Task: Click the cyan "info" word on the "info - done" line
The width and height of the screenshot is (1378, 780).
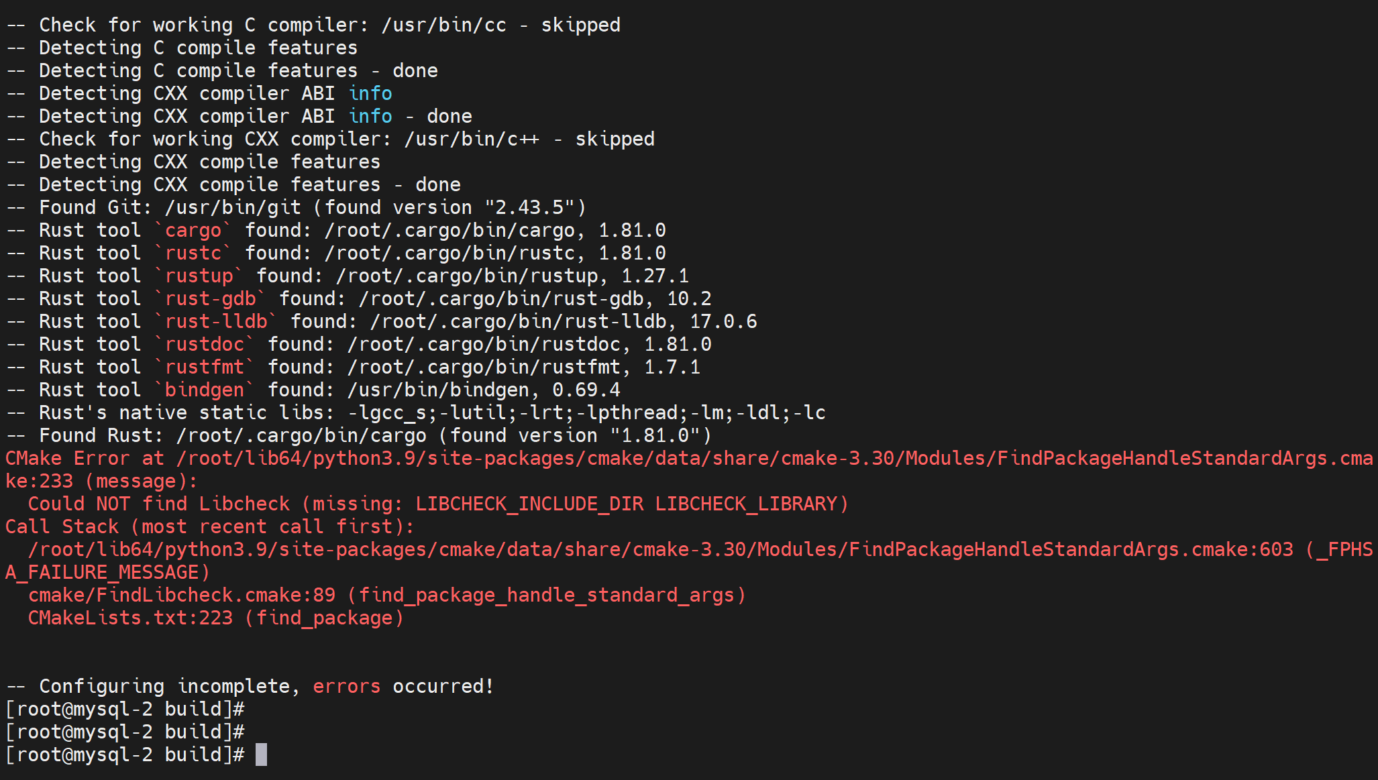Action: [x=370, y=116]
